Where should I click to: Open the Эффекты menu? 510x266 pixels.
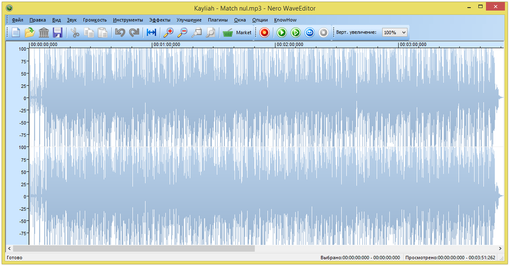pyautogui.click(x=160, y=20)
